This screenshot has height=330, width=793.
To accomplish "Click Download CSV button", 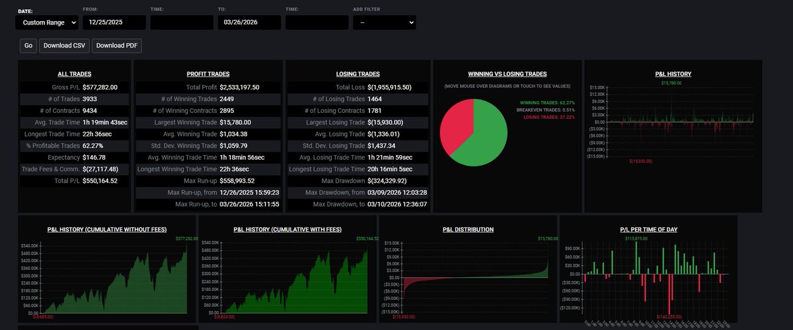I will coord(64,46).
